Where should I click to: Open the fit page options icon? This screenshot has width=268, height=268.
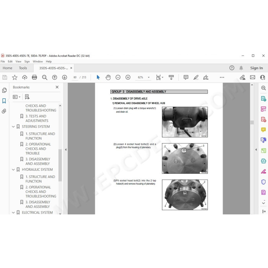[x=160, y=77]
